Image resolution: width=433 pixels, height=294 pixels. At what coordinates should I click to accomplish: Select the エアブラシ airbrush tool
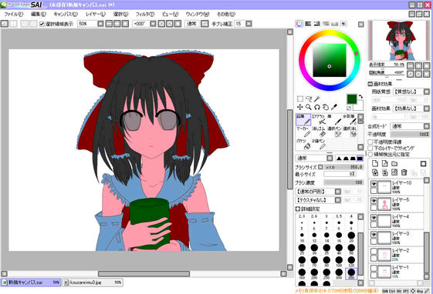click(319, 120)
